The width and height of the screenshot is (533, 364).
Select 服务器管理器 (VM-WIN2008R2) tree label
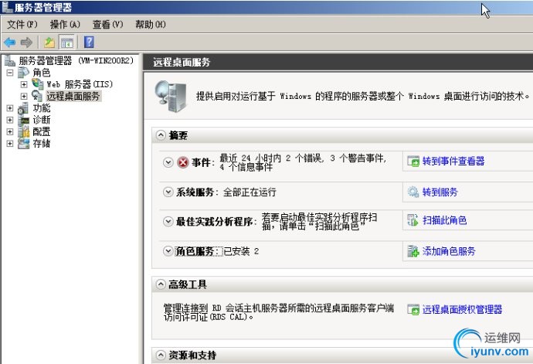tap(76, 60)
